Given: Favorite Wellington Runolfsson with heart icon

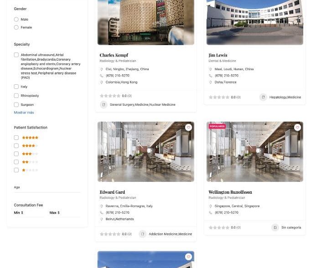Looking at the screenshot, I should click(297, 127).
